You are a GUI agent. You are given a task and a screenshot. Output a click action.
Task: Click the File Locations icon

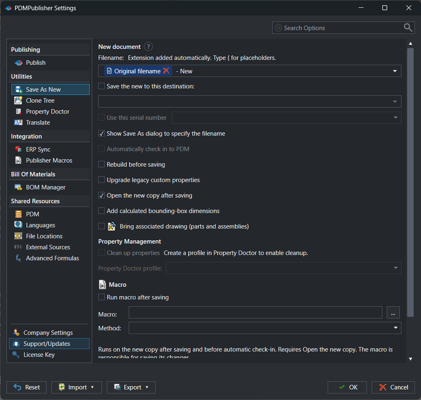point(18,236)
